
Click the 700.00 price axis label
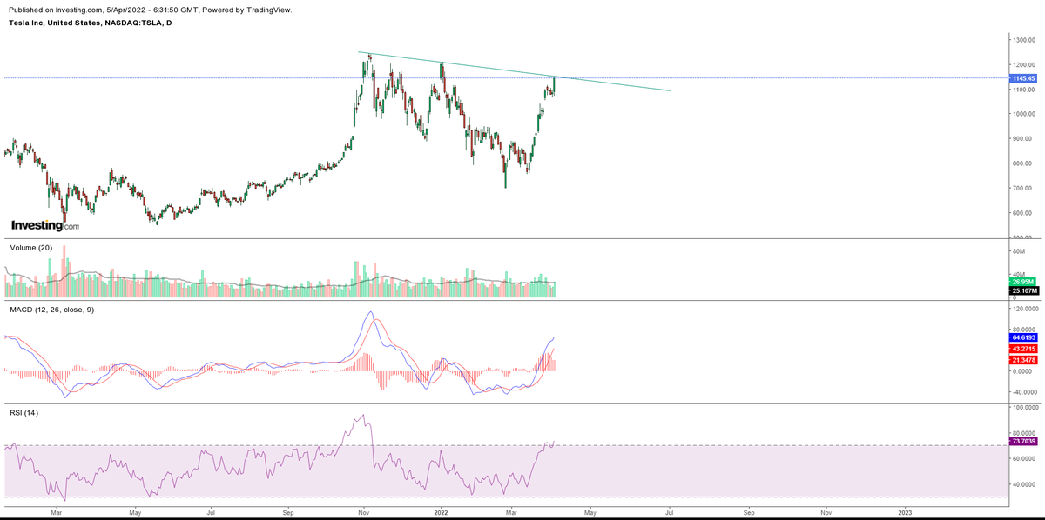click(1023, 189)
